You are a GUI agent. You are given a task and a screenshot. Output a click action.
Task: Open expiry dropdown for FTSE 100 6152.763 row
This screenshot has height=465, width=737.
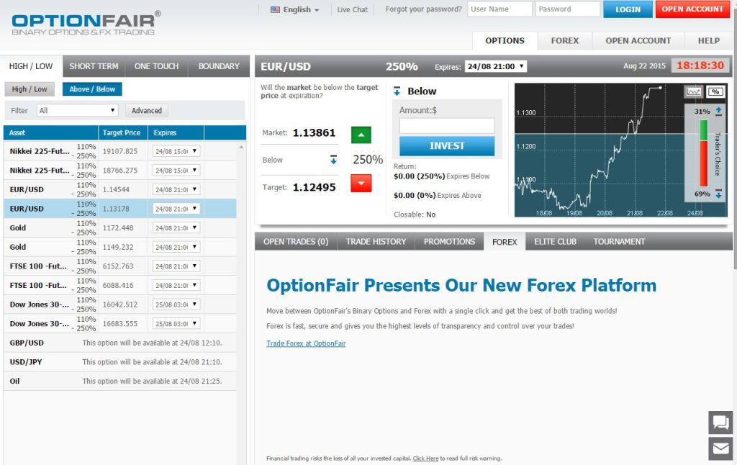coord(176,266)
